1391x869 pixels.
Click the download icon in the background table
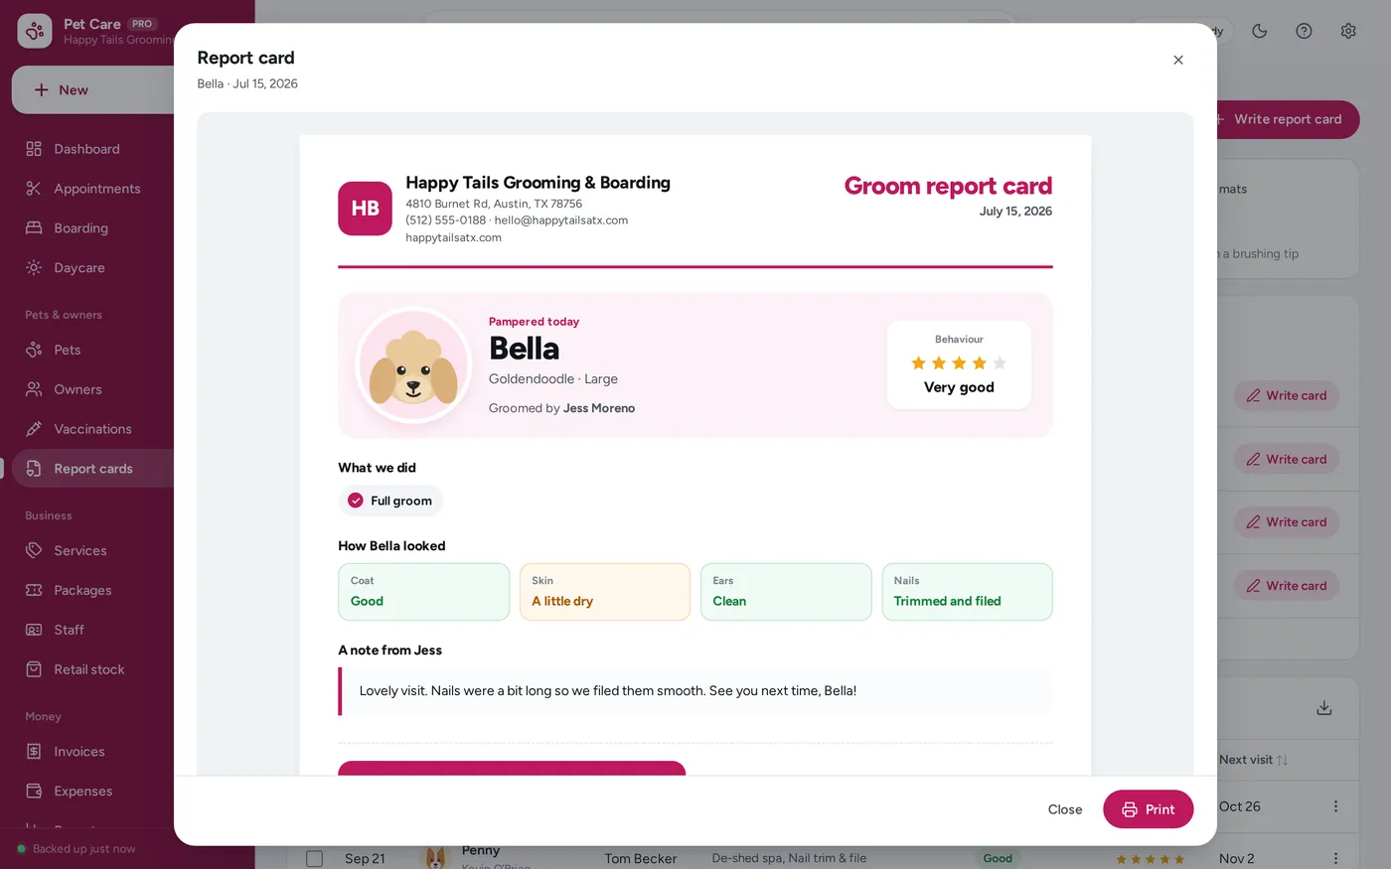[x=1323, y=708]
